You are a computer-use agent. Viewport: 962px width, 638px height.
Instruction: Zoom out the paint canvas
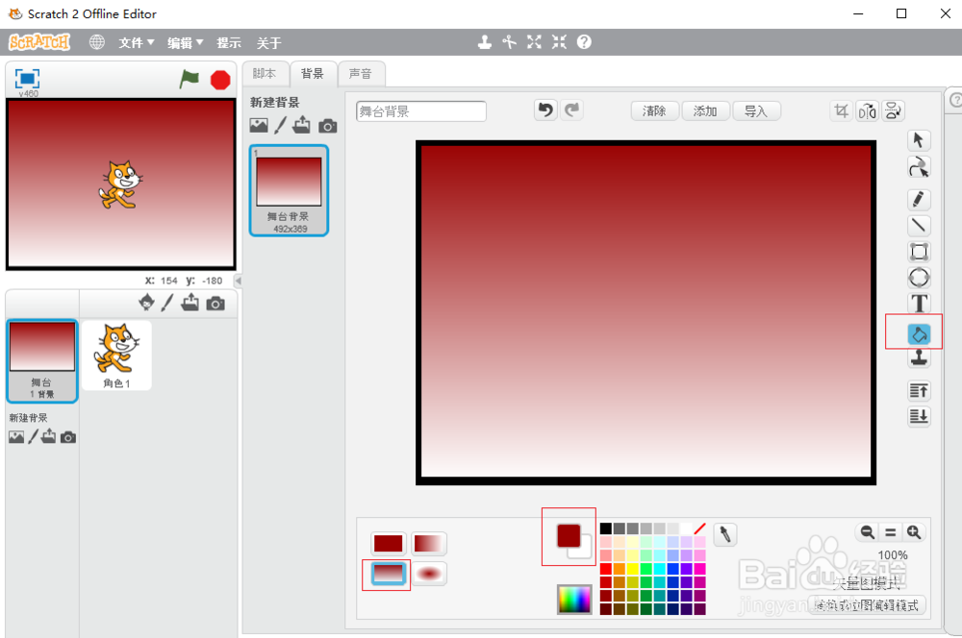click(867, 532)
